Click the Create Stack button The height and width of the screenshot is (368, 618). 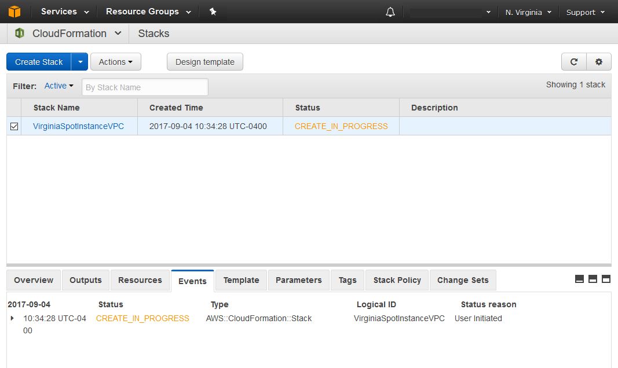tap(39, 62)
